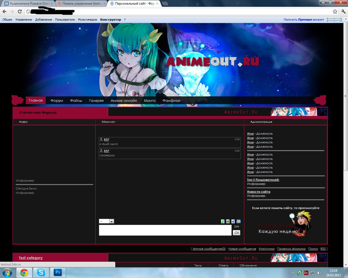The height and width of the screenshot is (278, 348).
Task: Open the Файлы section
Action: coord(76,100)
